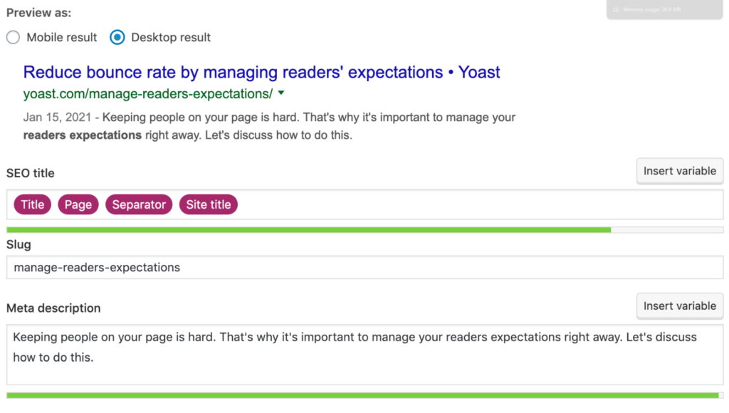Screen dimensions: 729x413
Task: Focus the Slug input field
Action: point(365,268)
